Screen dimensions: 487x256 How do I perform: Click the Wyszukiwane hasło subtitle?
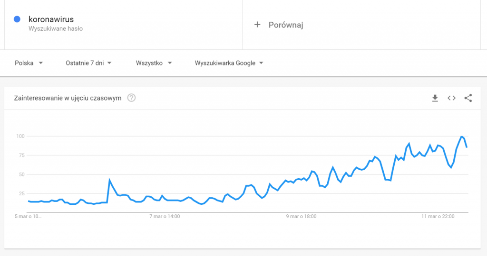pos(56,28)
